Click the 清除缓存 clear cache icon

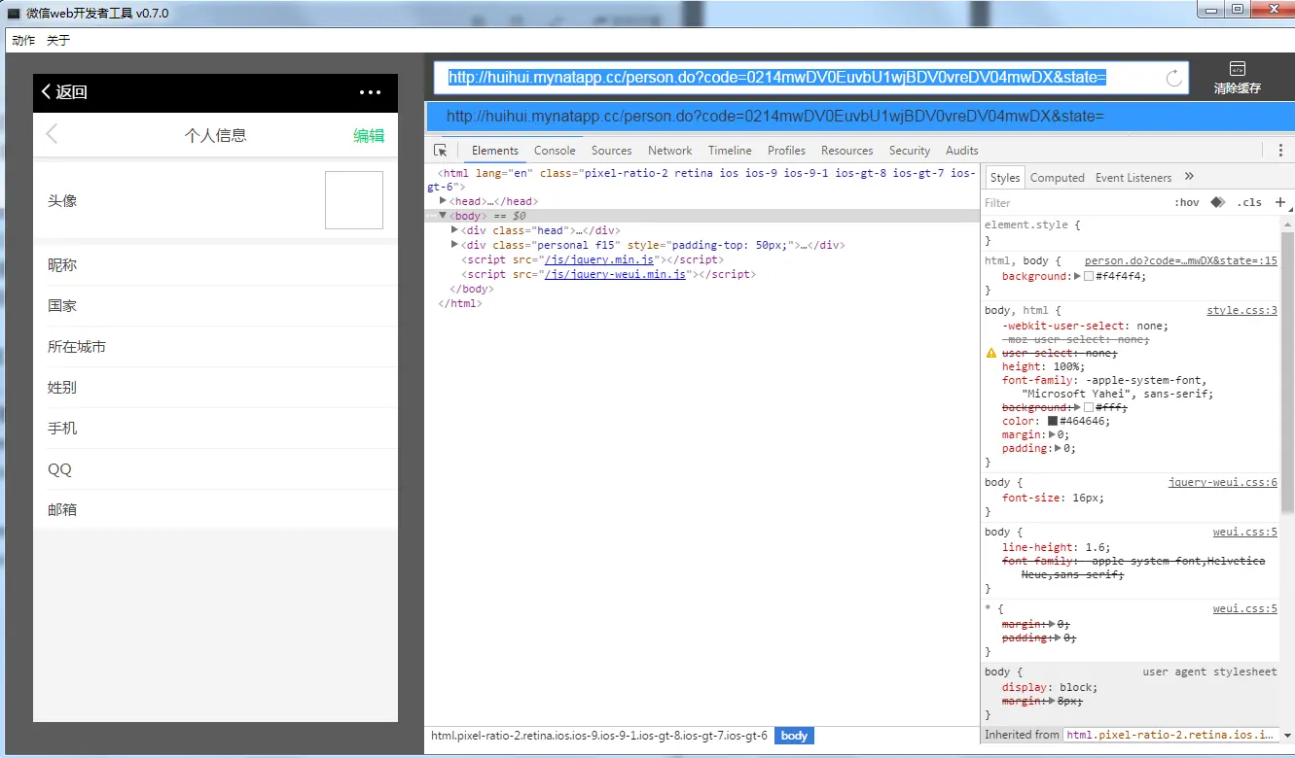(x=1238, y=69)
